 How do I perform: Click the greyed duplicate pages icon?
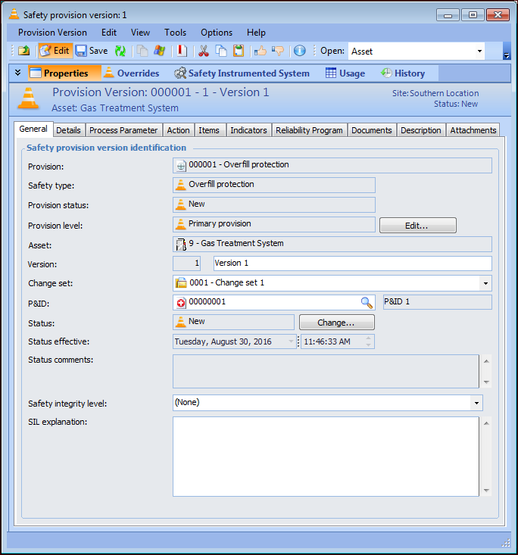pyautogui.click(x=142, y=51)
